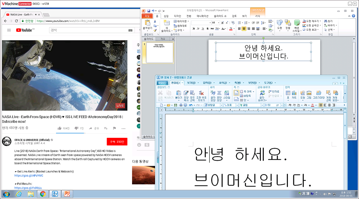Toggle Underline in PowerPoint font group
Image resolution: width=359 pixels, height=199 pixels.
pos(202,29)
